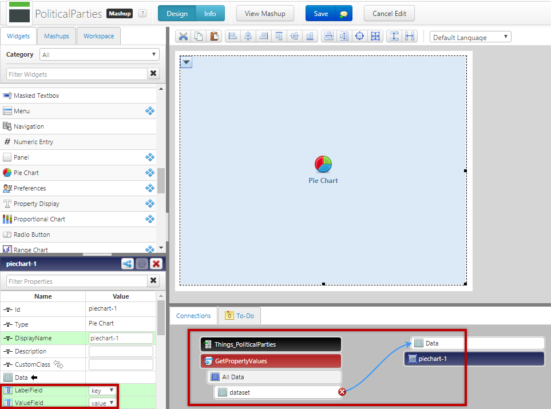Make widgets same height

click(344, 36)
